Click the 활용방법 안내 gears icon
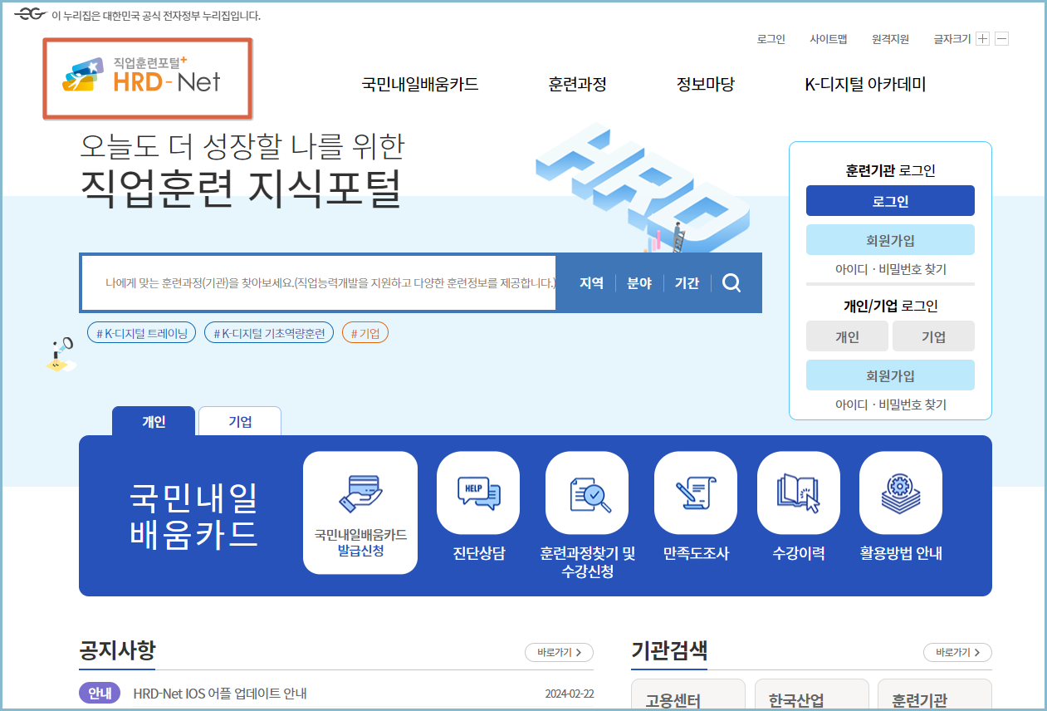This screenshot has width=1047, height=711. [x=900, y=493]
